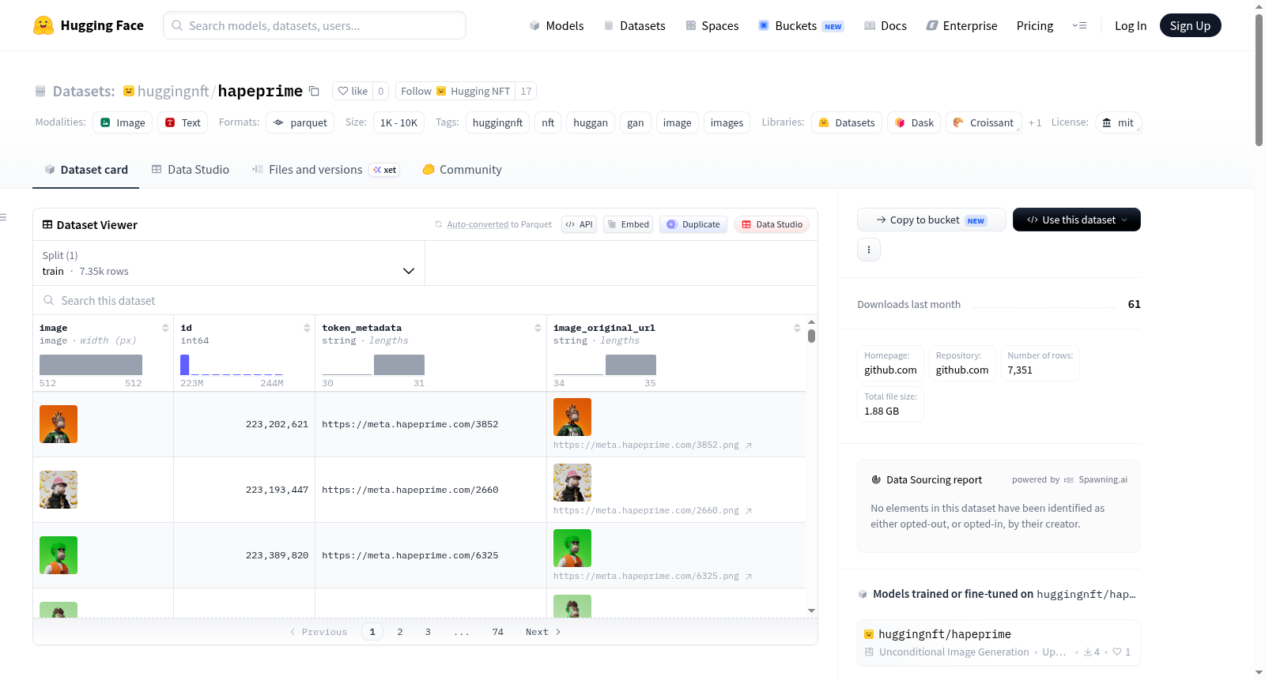Click the Dask library tag

[914, 122]
